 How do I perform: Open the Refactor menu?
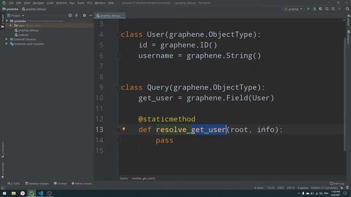click(x=61, y=3)
